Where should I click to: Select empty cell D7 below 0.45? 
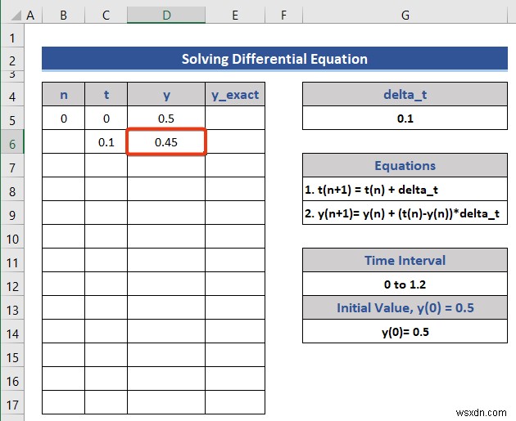(x=166, y=165)
